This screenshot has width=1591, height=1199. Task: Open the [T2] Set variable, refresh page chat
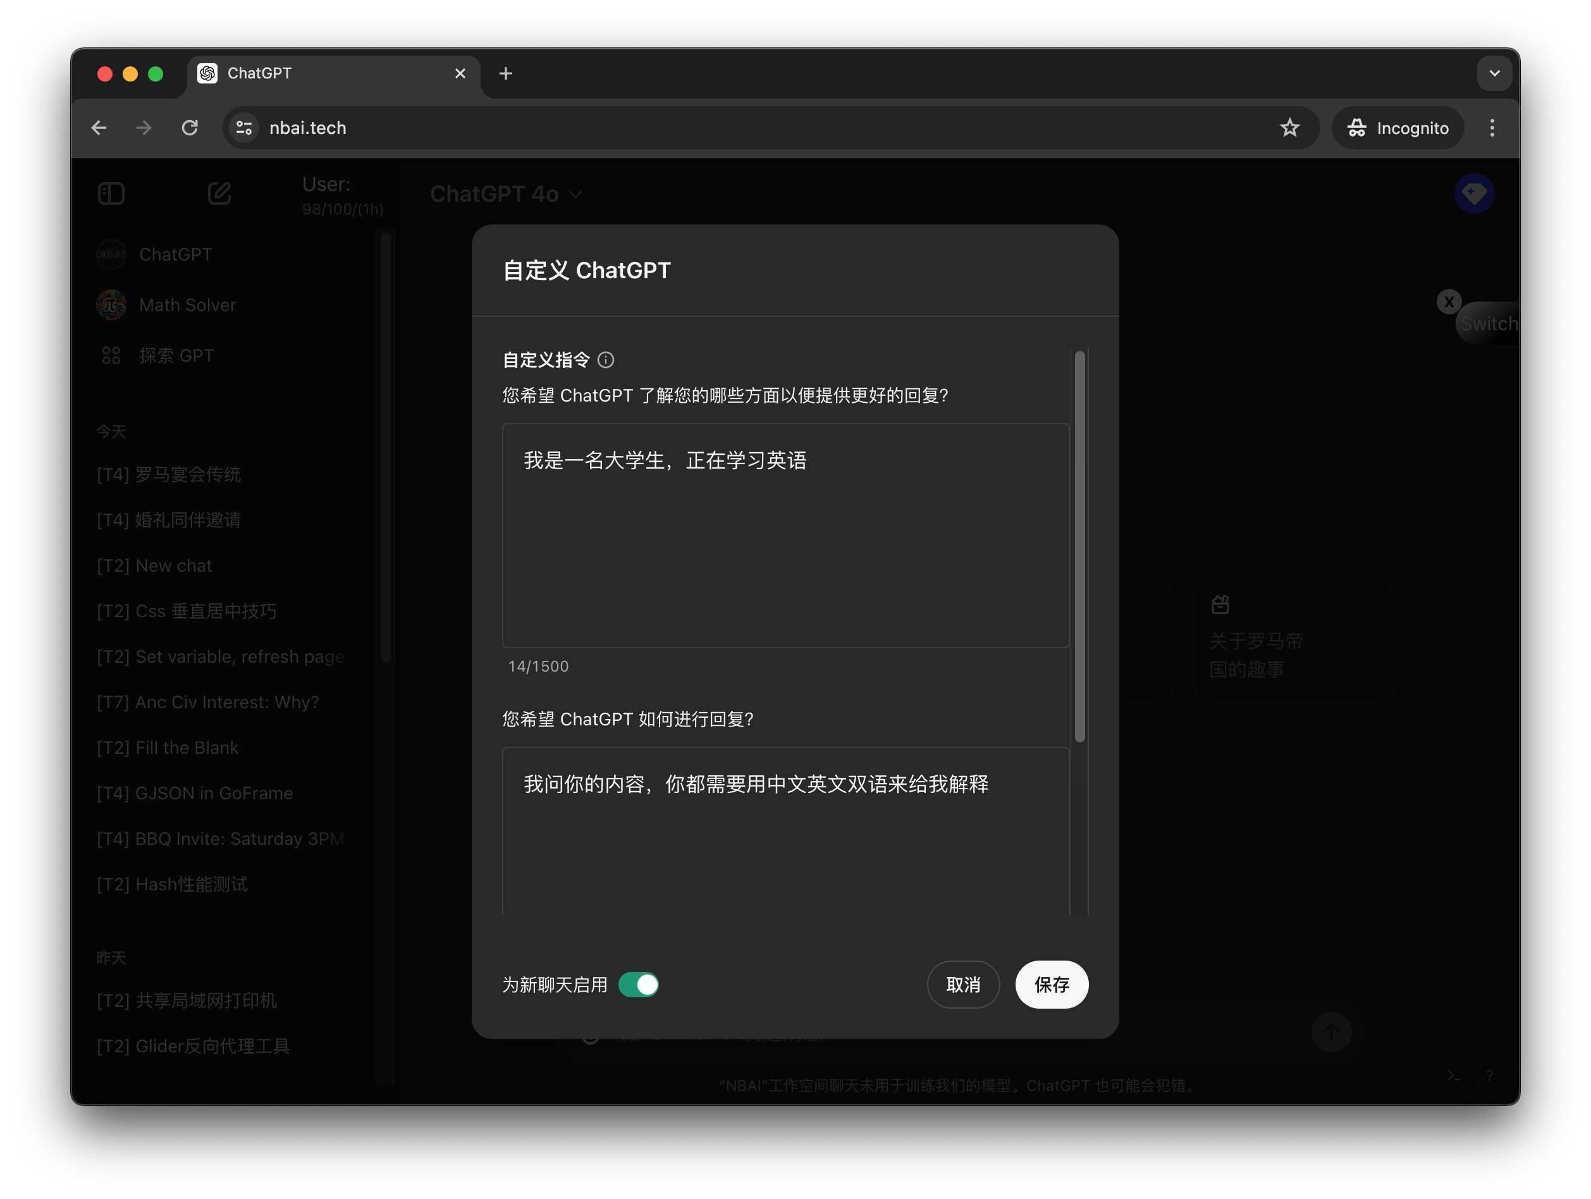220,656
